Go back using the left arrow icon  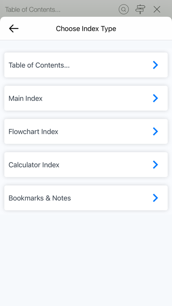click(14, 29)
